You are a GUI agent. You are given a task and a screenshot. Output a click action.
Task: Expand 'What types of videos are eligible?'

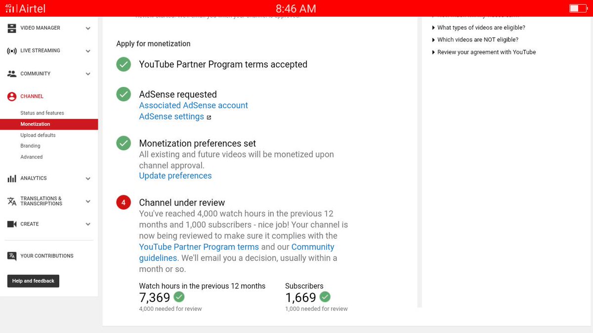pyautogui.click(x=478, y=28)
